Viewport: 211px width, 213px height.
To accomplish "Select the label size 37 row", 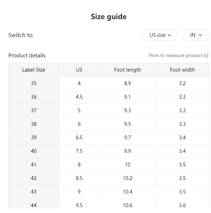I will tap(34, 110).
